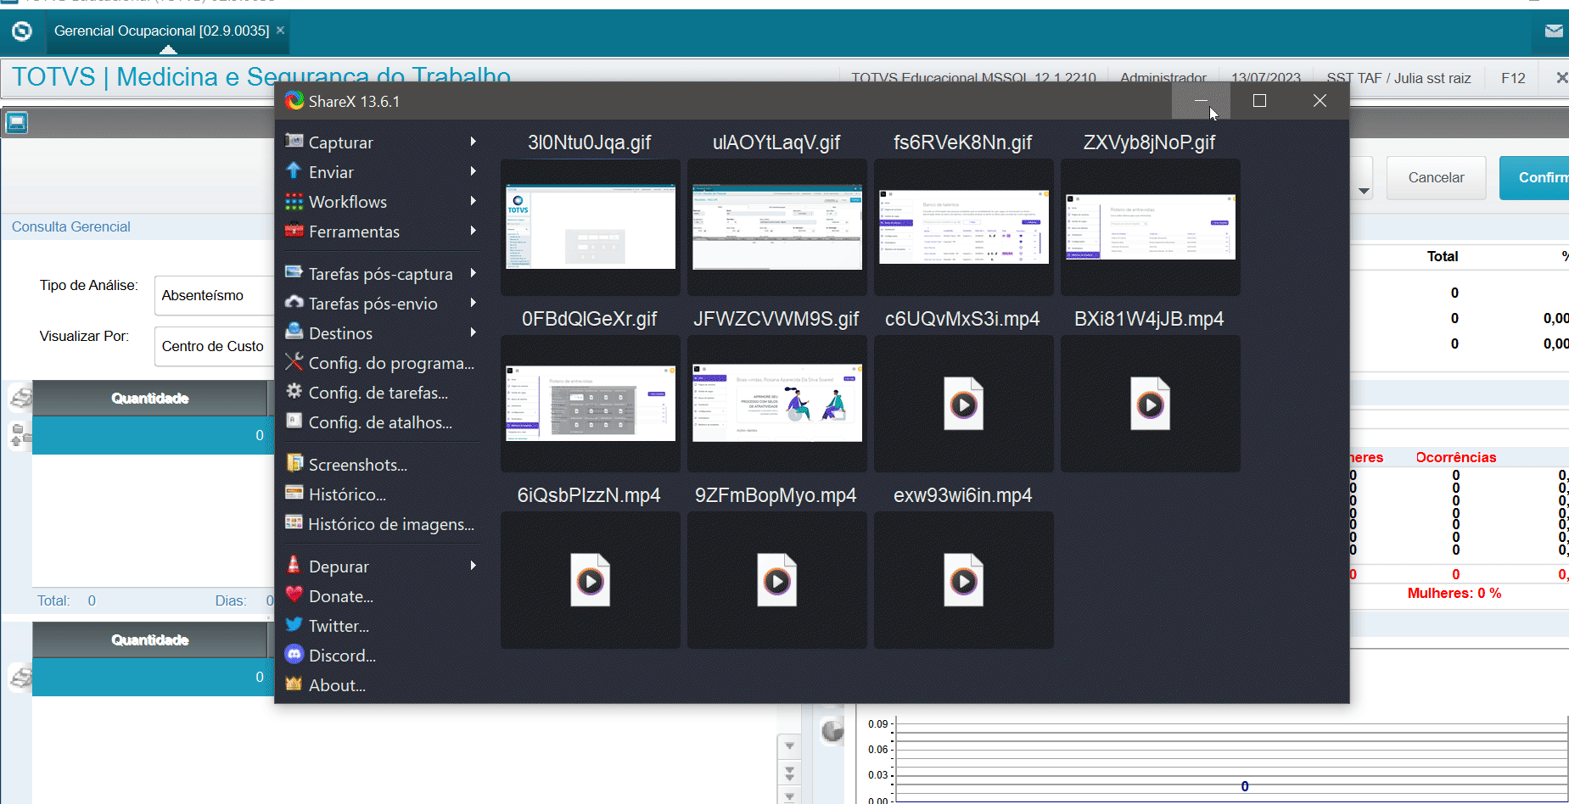Expand the Enviar submenu arrow
Screen dimensions: 1569x804
[474, 171]
